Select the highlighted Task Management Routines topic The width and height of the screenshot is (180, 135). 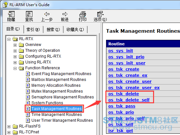click(56, 109)
